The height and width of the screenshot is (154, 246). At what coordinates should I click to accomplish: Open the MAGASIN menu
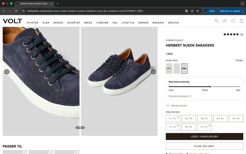(x=158, y=23)
